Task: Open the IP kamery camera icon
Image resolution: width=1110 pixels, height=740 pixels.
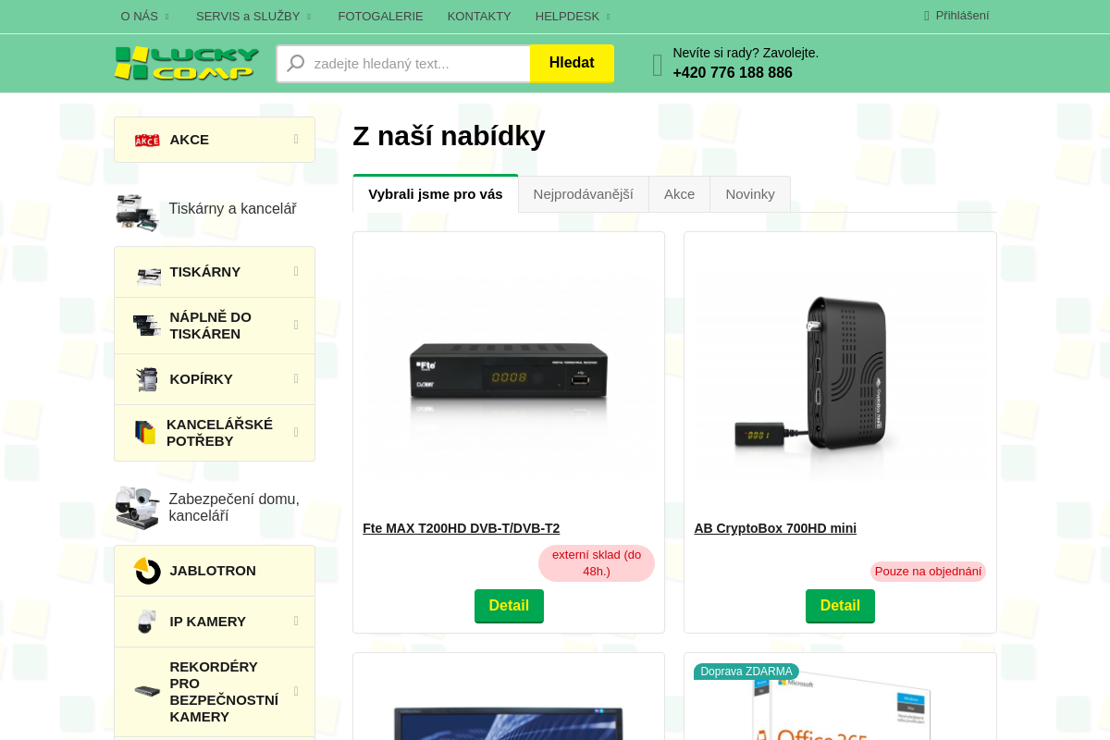Action: [146, 622]
